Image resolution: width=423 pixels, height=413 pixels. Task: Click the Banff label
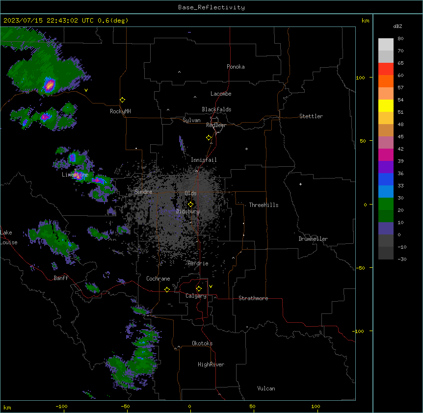coord(61,278)
